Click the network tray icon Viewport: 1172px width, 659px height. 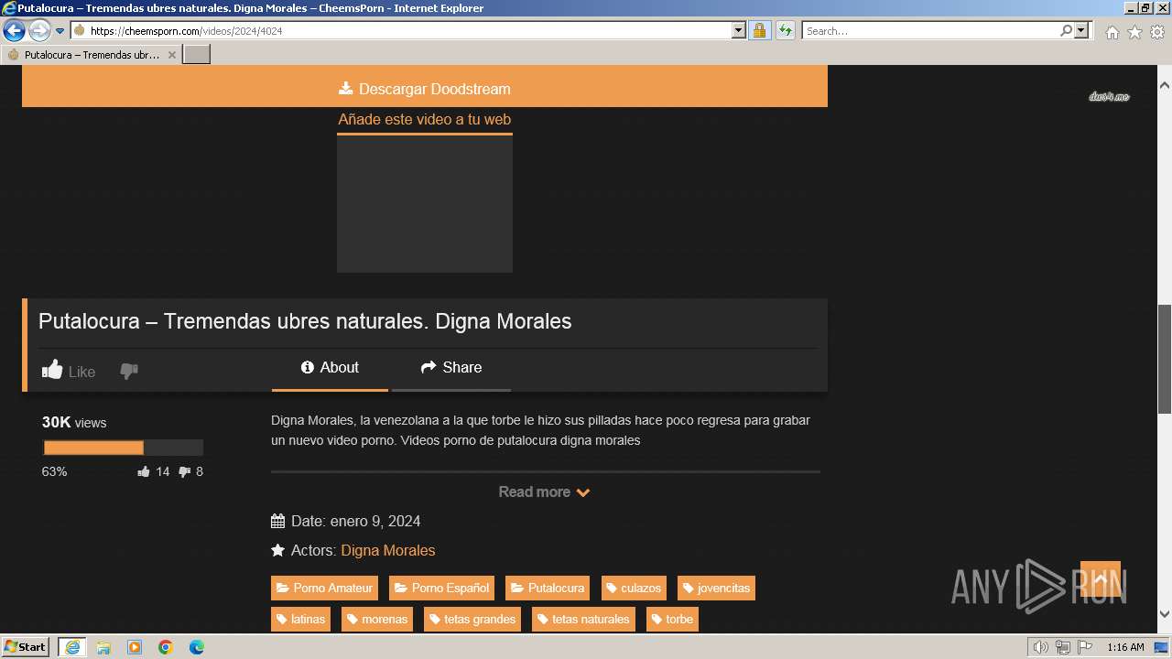[x=1063, y=647]
